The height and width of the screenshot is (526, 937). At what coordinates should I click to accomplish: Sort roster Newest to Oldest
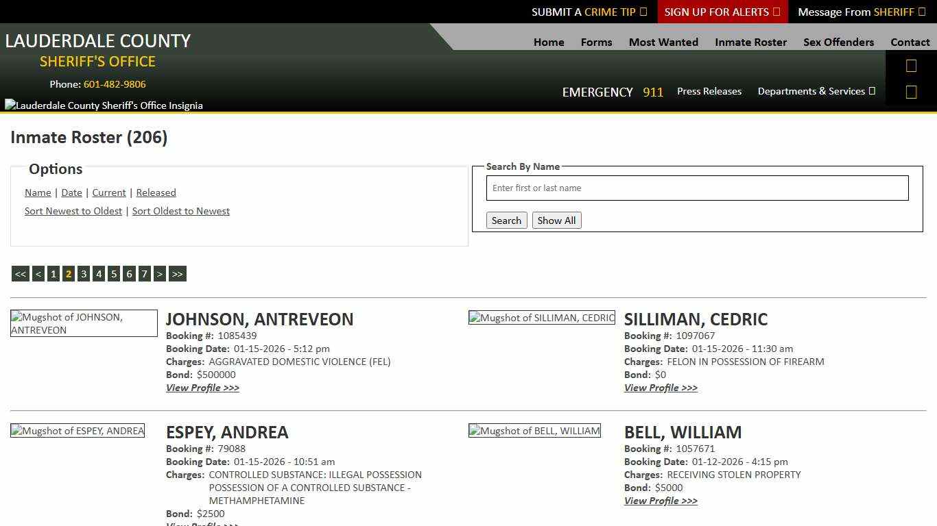point(73,211)
